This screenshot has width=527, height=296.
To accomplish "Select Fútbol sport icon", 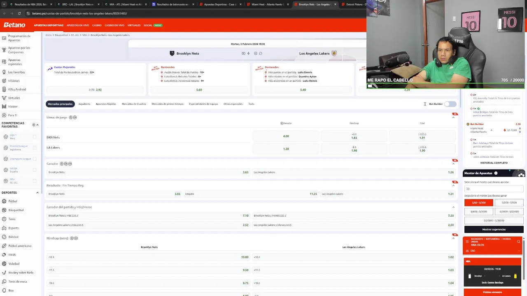I will [x=4, y=201].
